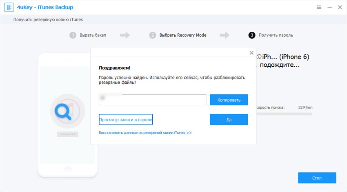
Task: Click the search progress bar
Action: click(285, 114)
